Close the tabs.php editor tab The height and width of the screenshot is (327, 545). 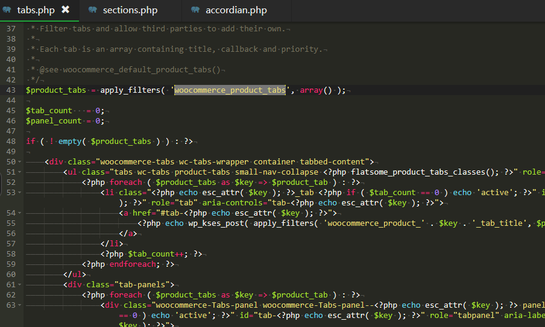click(66, 10)
